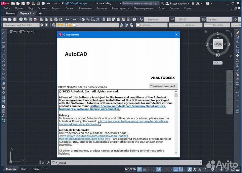Screen dimensions: 242x173
Task: Open the status bar customization hamburger icon
Action: pos(238,169)
